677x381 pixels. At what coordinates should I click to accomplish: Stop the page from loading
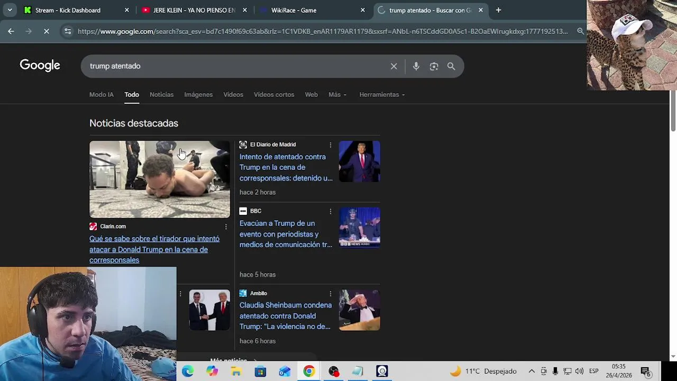[47, 31]
